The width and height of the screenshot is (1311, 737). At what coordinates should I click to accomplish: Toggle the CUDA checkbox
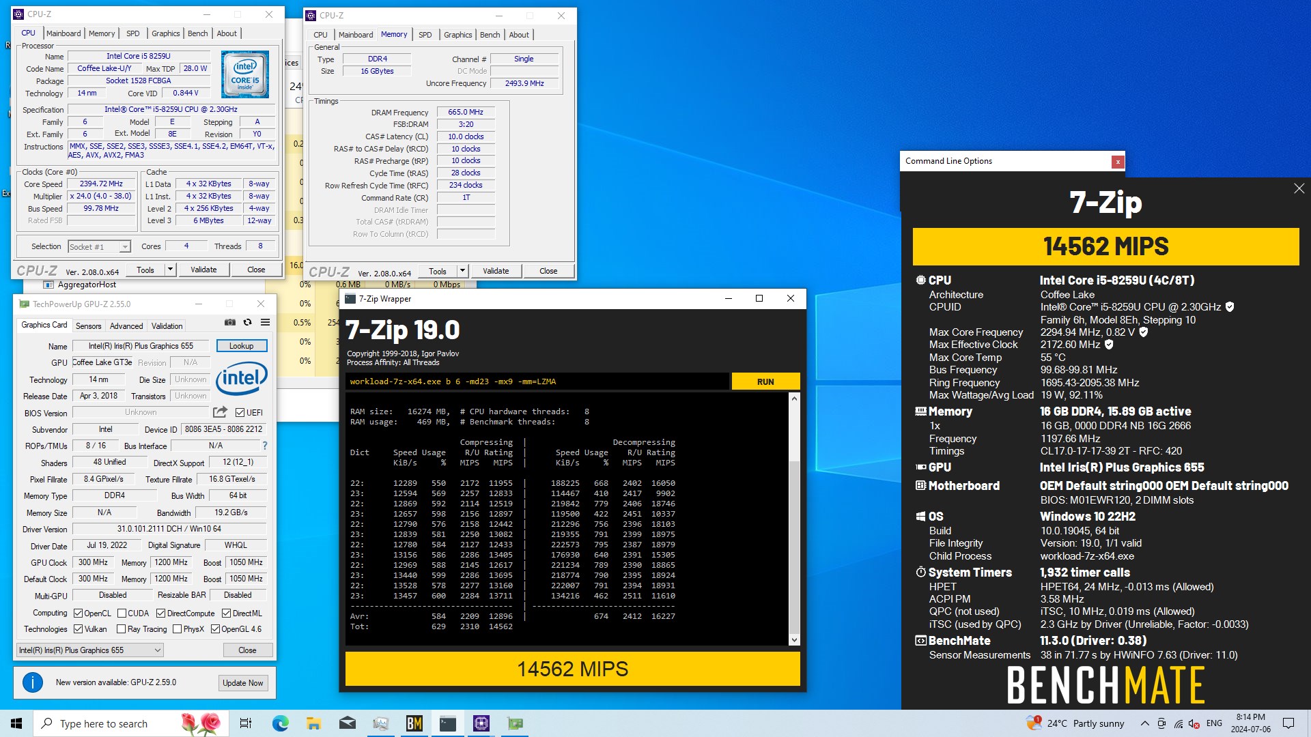pyautogui.click(x=122, y=613)
